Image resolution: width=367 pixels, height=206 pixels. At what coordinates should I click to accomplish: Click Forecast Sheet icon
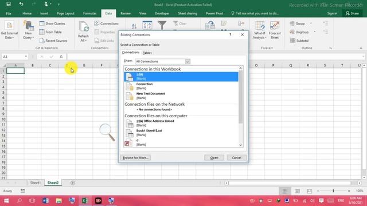click(275, 30)
